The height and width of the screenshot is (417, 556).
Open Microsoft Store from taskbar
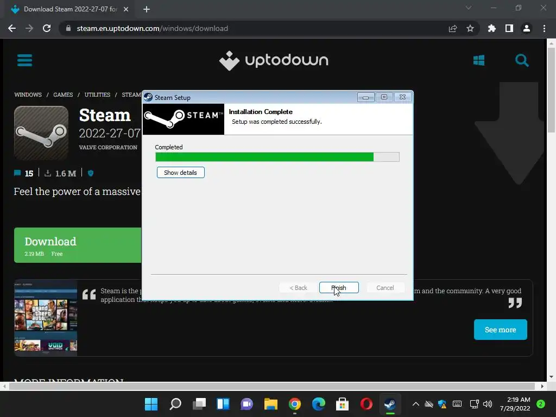point(342,404)
